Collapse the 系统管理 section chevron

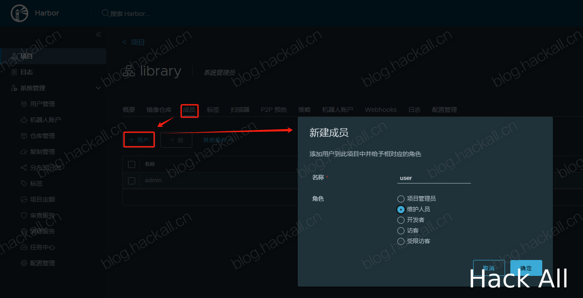pyautogui.click(x=98, y=88)
